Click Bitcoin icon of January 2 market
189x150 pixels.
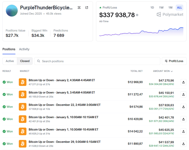pos(23,82)
